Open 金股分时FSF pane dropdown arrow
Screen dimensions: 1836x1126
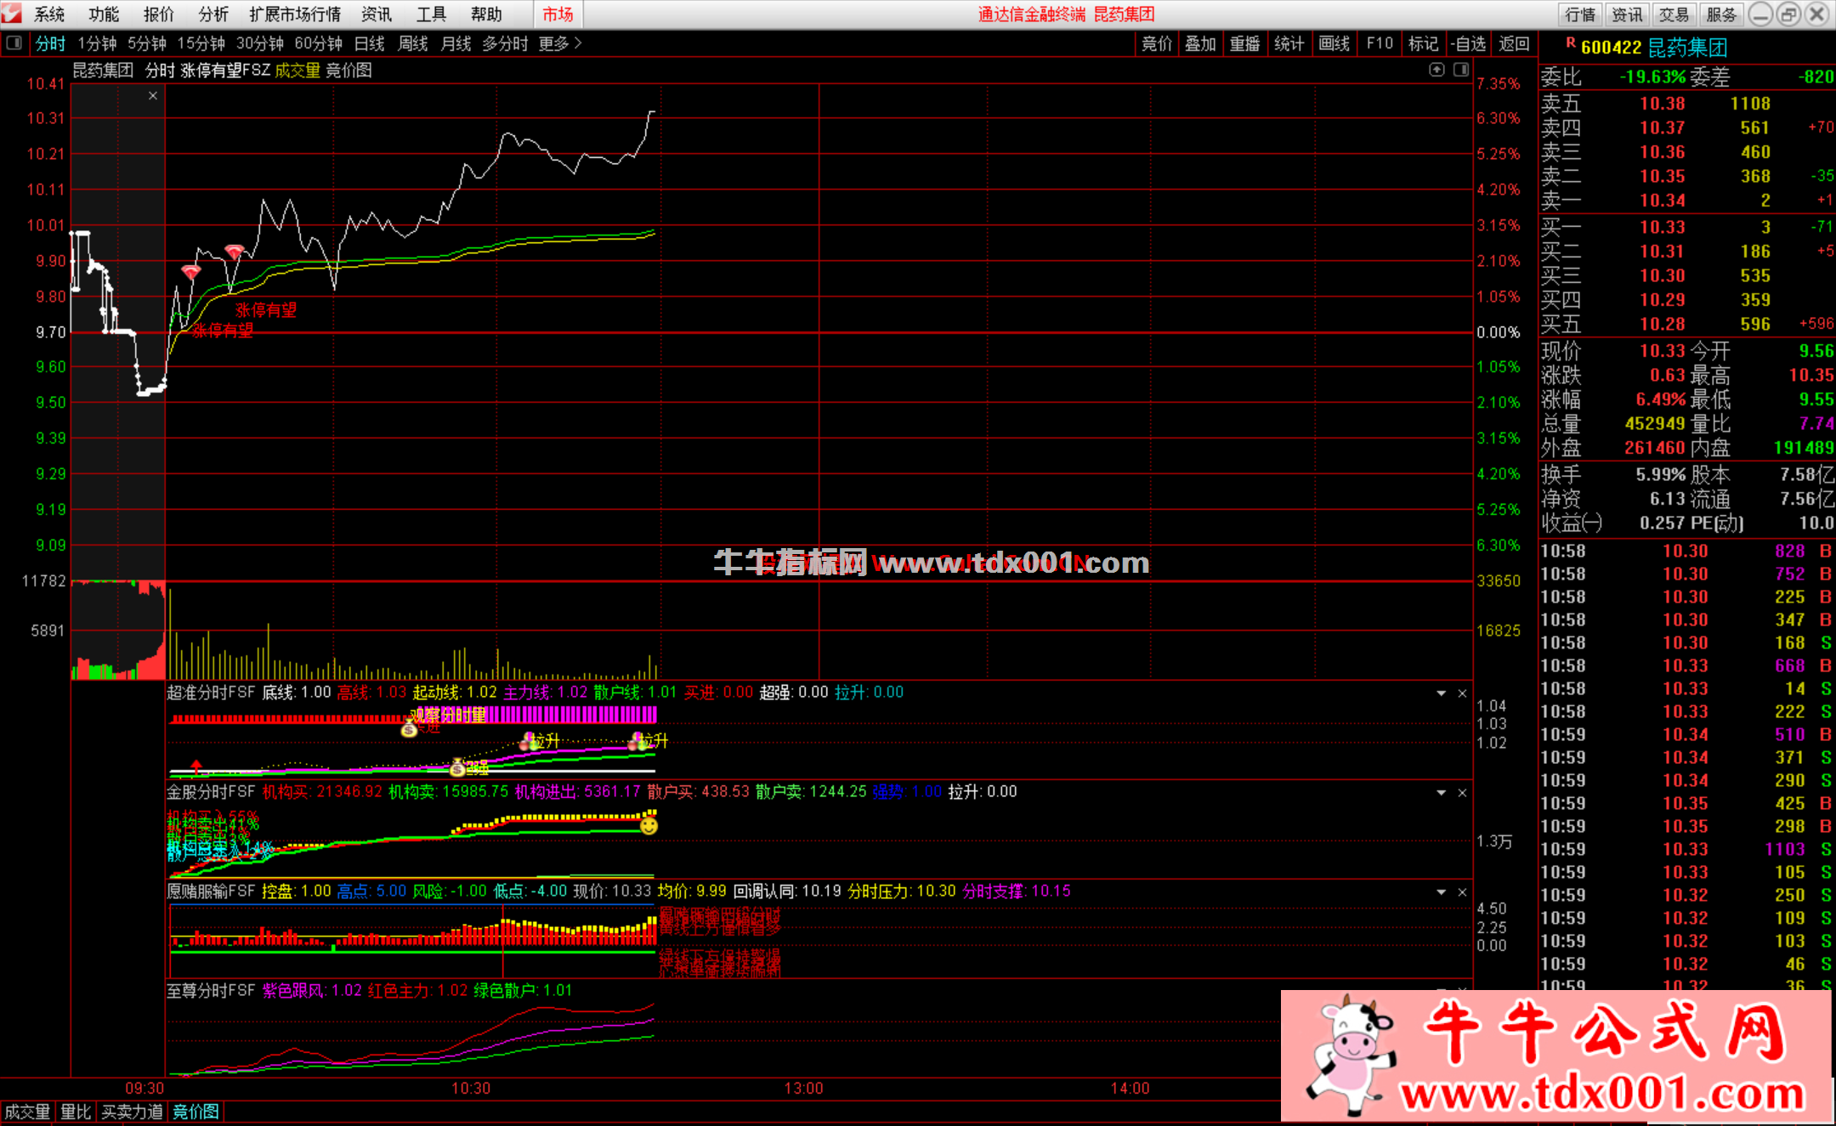[x=1442, y=793]
